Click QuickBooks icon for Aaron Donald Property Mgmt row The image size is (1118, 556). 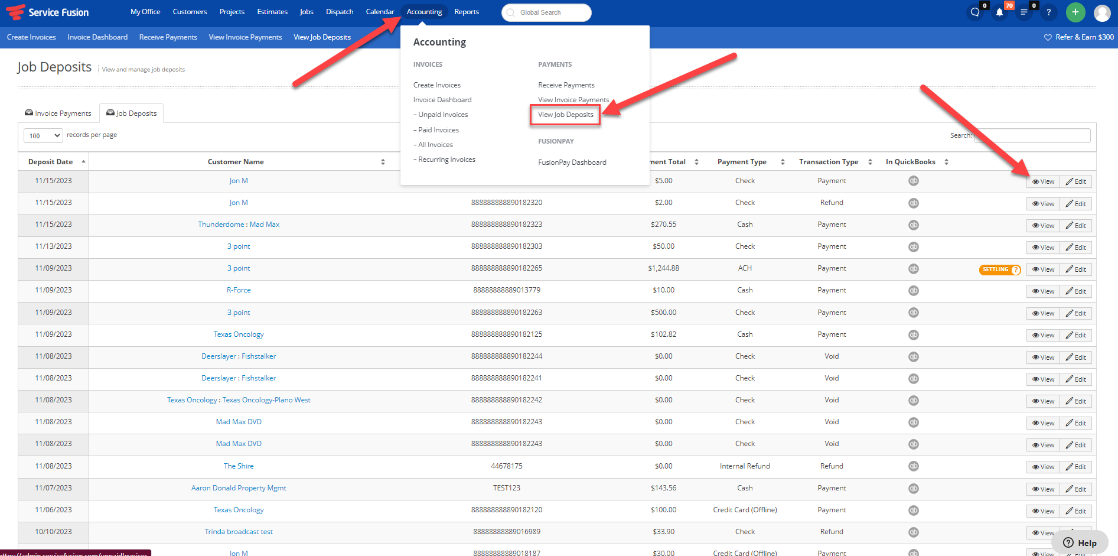pos(914,488)
